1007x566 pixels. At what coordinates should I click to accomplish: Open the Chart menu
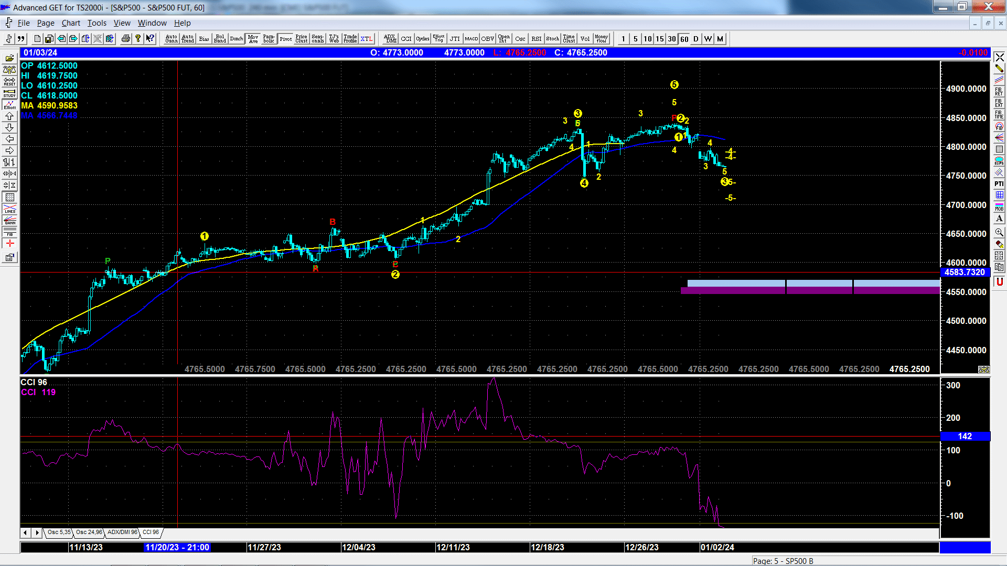[x=71, y=23]
